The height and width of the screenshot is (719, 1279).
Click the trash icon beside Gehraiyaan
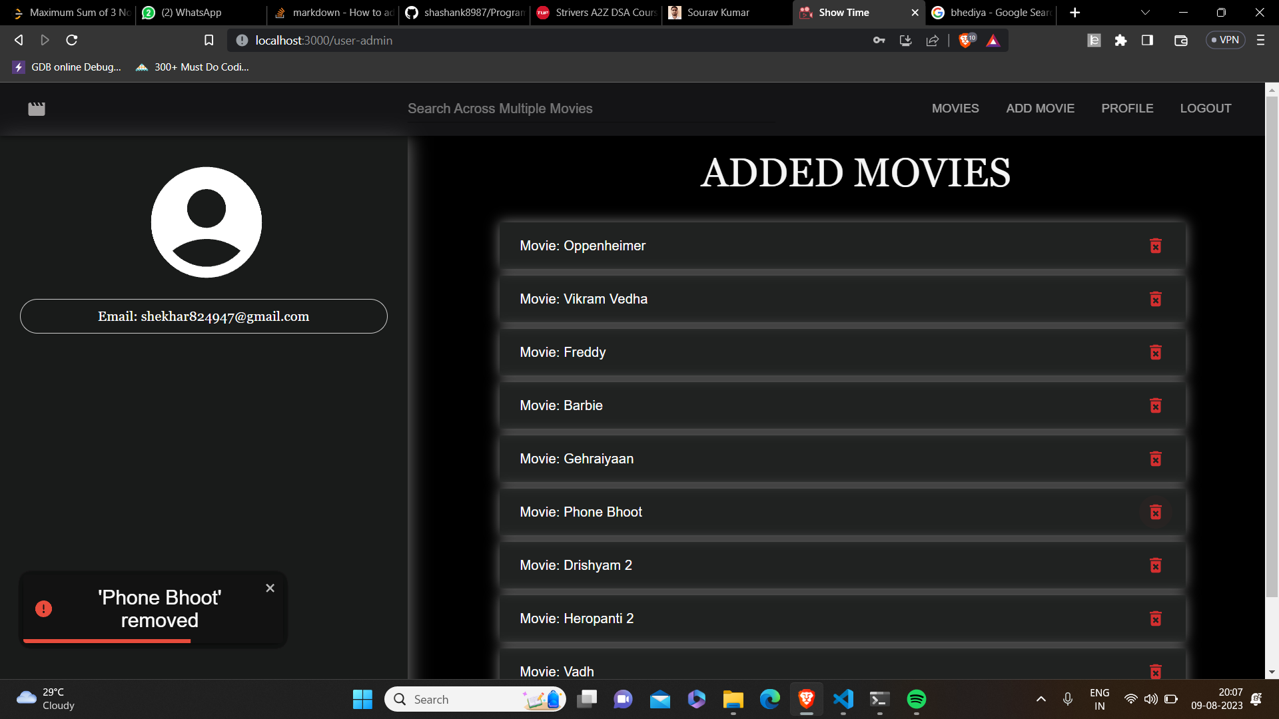click(1155, 459)
